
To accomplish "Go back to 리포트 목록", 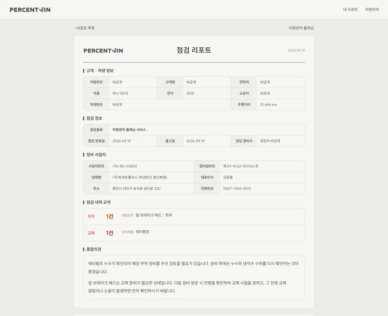I will (84, 28).
